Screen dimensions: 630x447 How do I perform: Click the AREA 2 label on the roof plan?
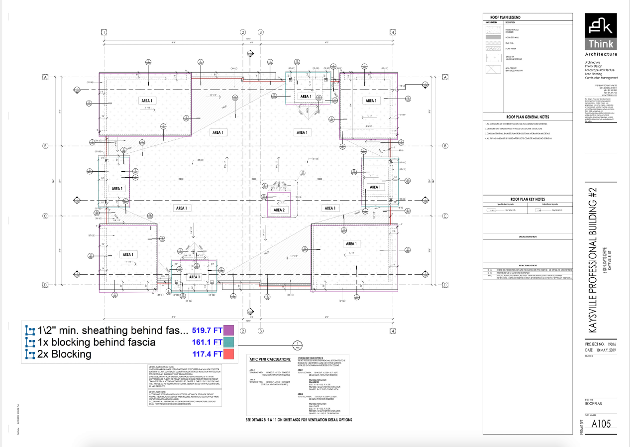(279, 210)
